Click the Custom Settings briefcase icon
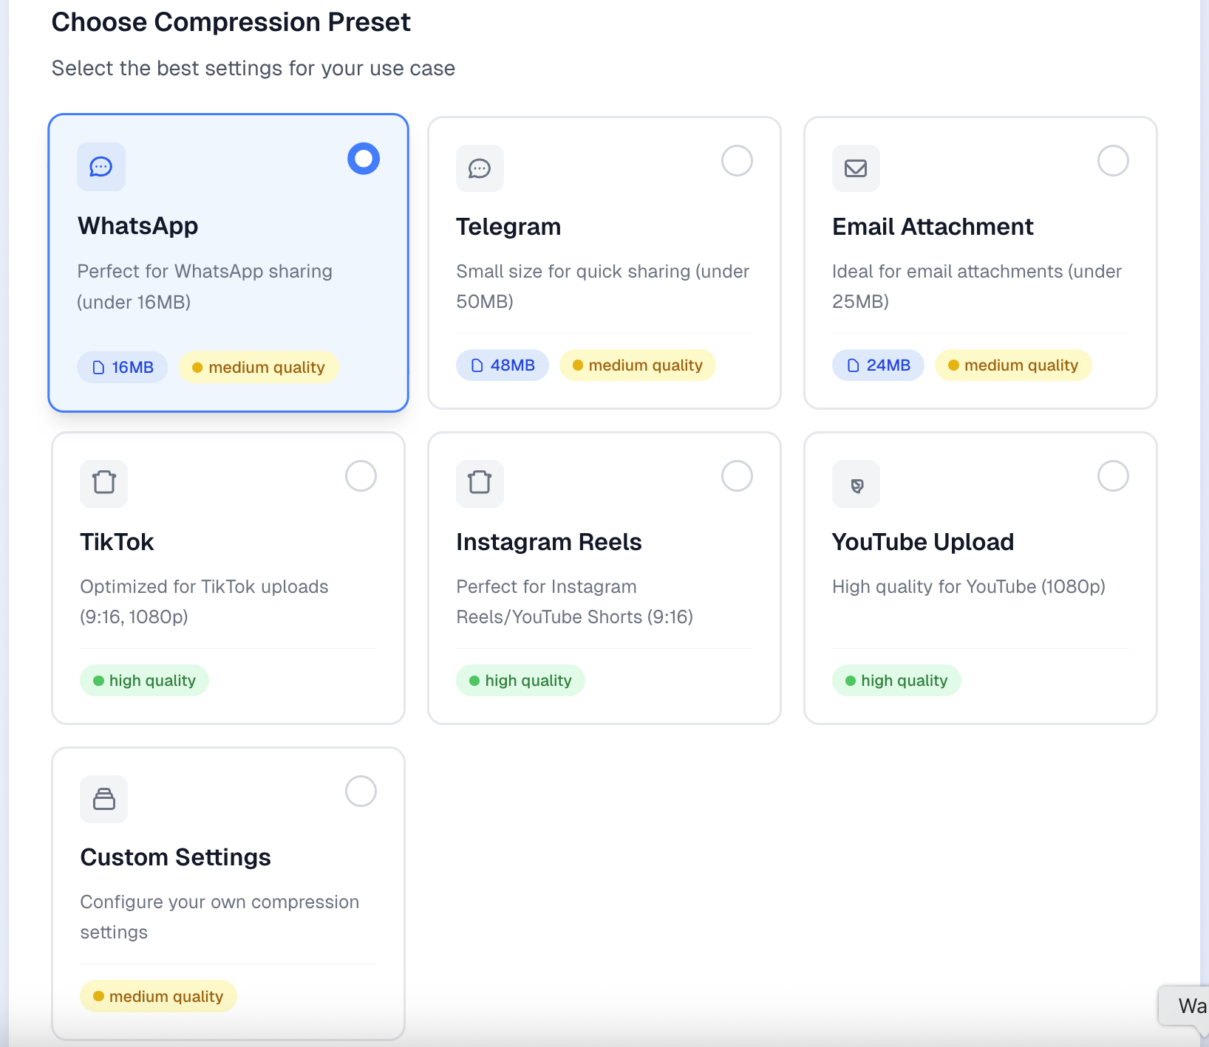The height and width of the screenshot is (1047, 1209). pyautogui.click(x=104, y=799)
